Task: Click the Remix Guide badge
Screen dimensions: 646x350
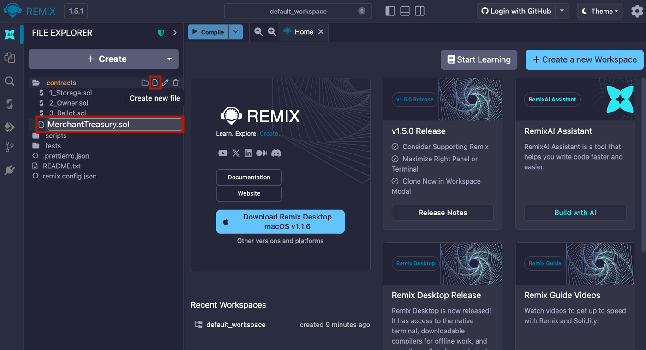Action: tap(545, 263)
